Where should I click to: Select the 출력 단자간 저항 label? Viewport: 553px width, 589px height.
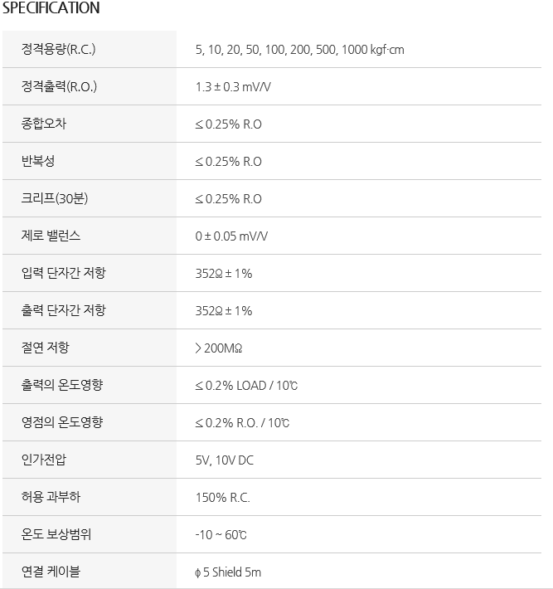click(x=64, y=310)
